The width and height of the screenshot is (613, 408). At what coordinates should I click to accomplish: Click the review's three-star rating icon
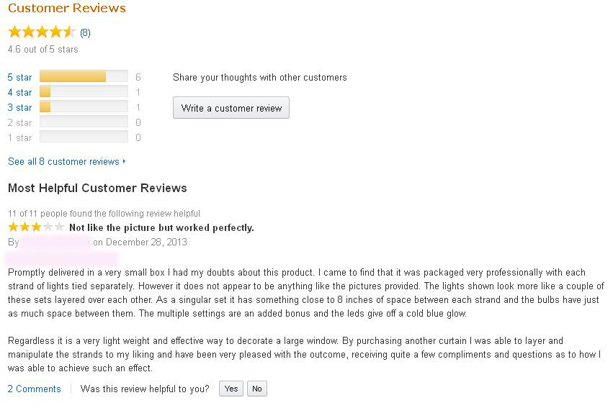click(36, 227)
